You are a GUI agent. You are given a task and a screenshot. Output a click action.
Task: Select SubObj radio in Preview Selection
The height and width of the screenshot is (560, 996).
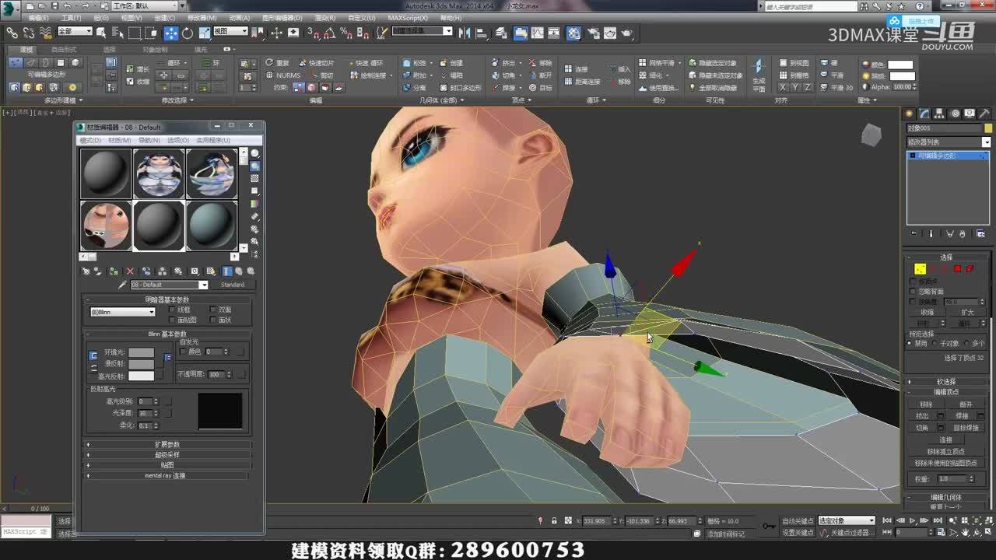pyautogui.click(x=935, y=343)
